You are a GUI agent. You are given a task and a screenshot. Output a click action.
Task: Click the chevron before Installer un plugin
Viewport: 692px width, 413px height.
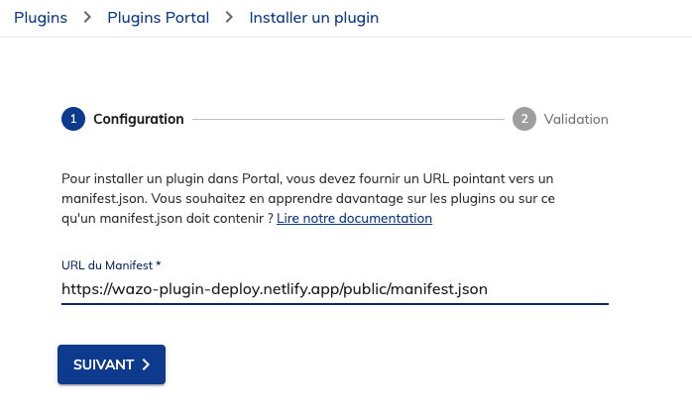tap(229, 18)
